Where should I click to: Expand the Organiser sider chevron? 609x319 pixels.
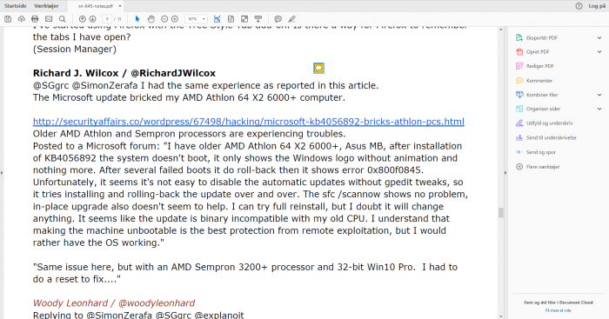click(599, 109)
